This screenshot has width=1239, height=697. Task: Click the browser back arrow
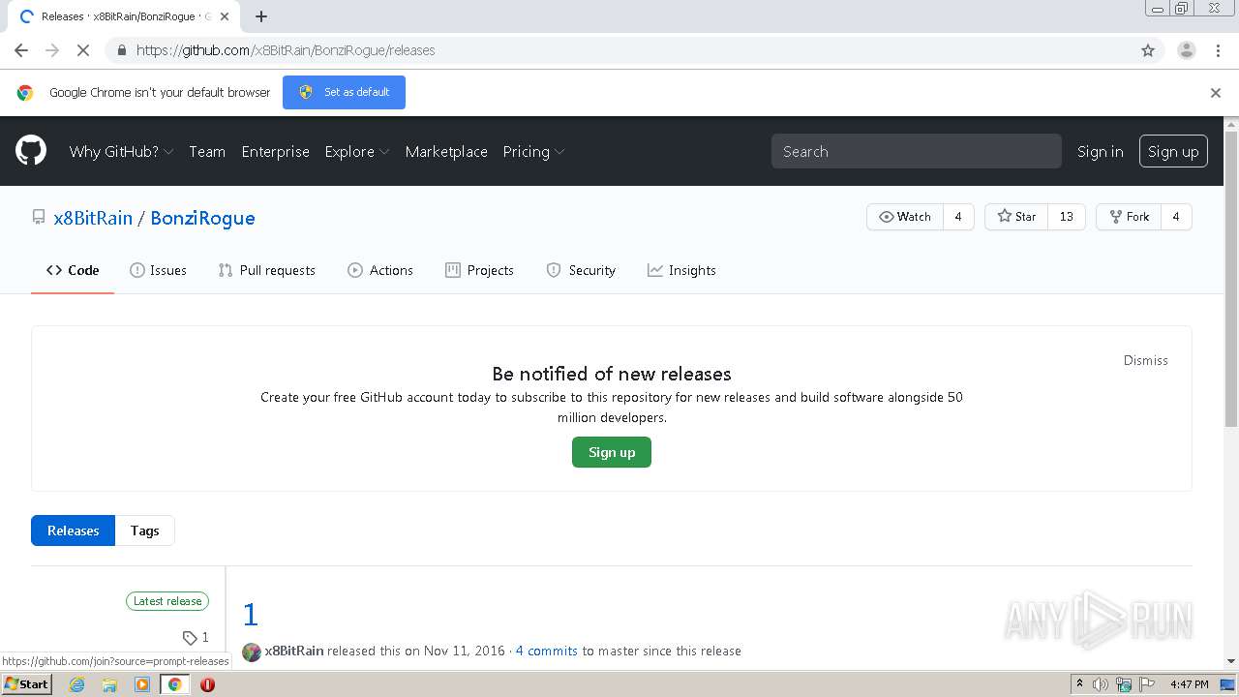(21, 50)
